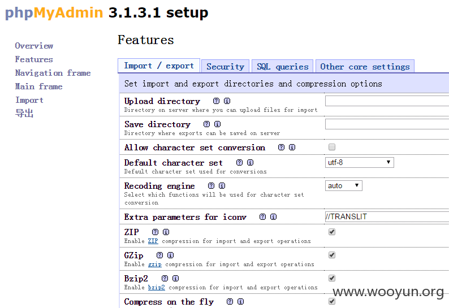Switch to SQL queries tab
449x308 pixels.
click(x=283, y=67)
